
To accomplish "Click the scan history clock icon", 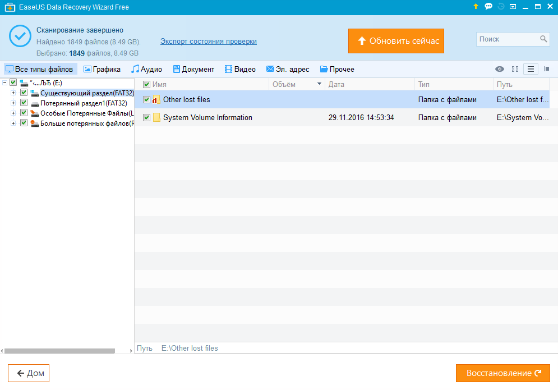I will click(501, 6).
